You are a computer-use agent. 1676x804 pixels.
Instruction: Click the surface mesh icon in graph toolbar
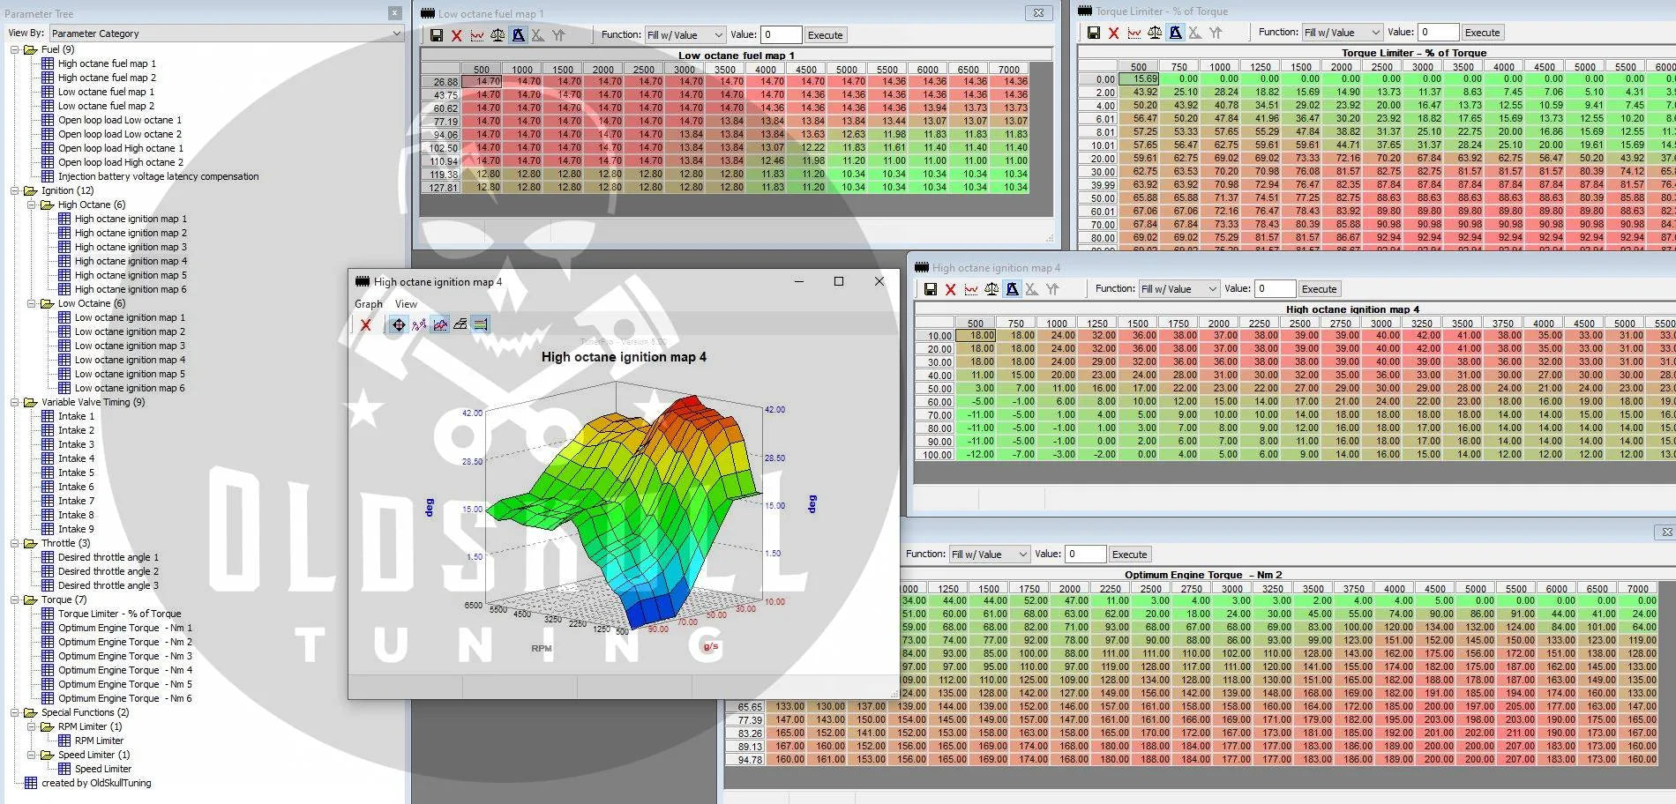click(460, 324)
